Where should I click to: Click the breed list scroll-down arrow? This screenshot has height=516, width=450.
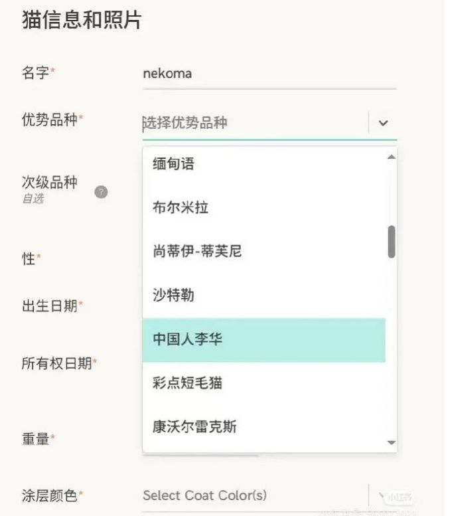point(391,442)
